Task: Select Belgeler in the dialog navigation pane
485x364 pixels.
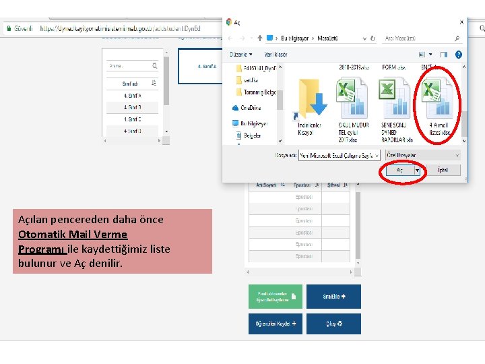Action: 249,135
